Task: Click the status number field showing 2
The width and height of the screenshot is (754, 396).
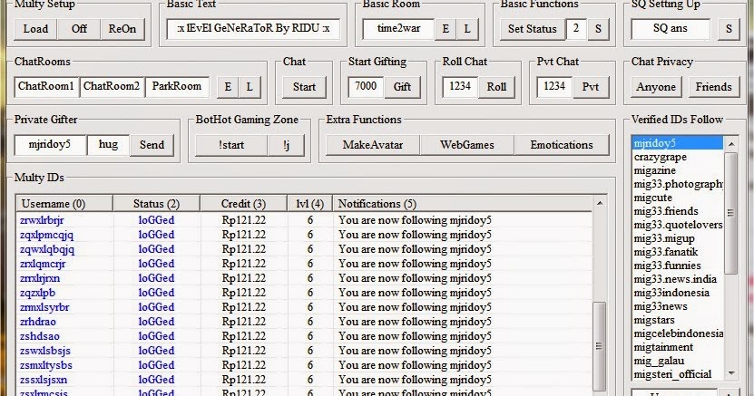Action: point(575,28)
